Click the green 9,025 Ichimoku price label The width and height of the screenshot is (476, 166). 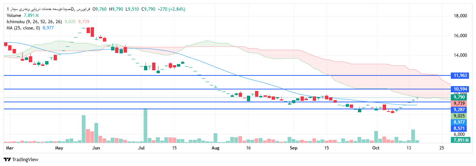460,116
